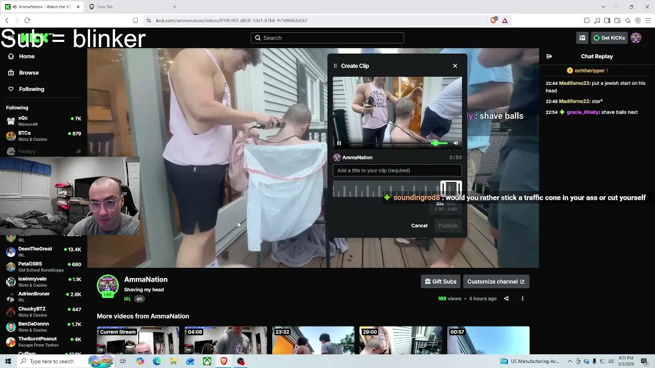Open the user profile avatar menu

click(x=636, y=38)
